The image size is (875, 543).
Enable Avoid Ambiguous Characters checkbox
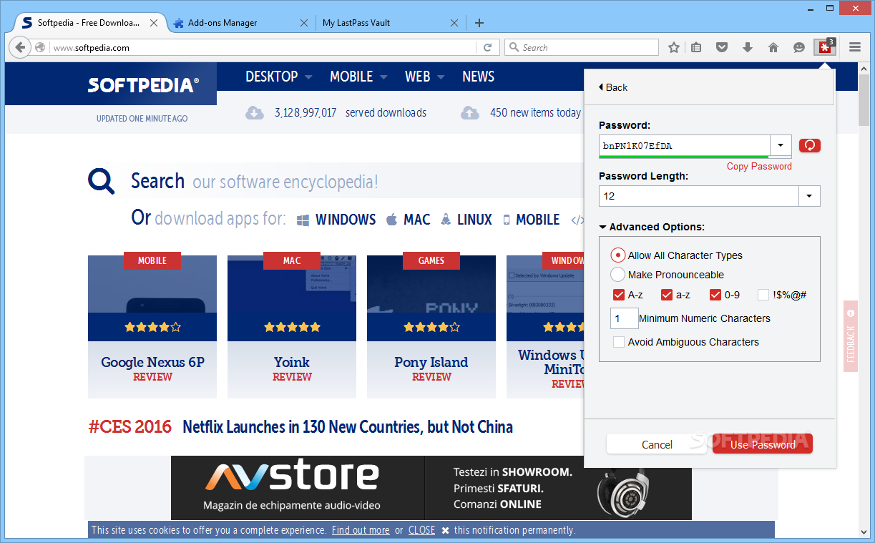[x=619, y=342]
